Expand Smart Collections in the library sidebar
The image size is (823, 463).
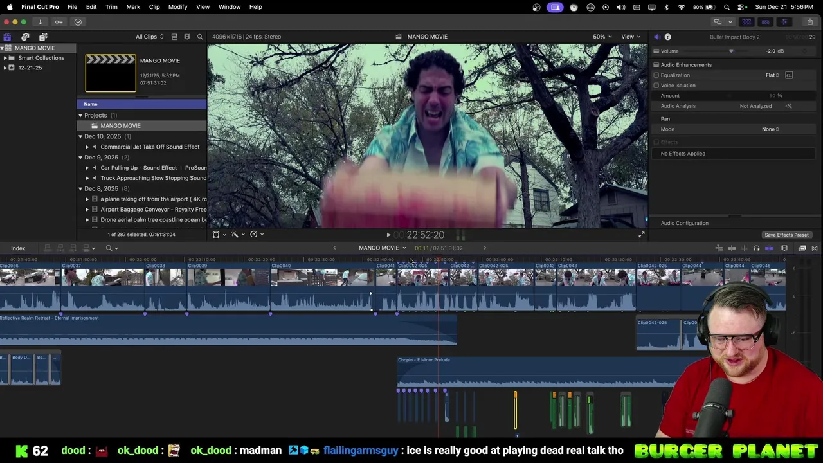point(5,58)
